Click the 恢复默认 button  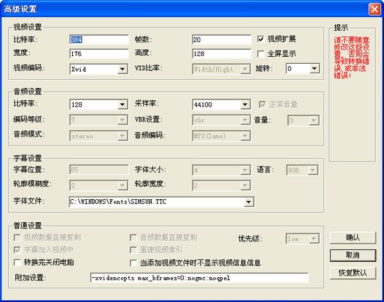[x=353, y=273]
